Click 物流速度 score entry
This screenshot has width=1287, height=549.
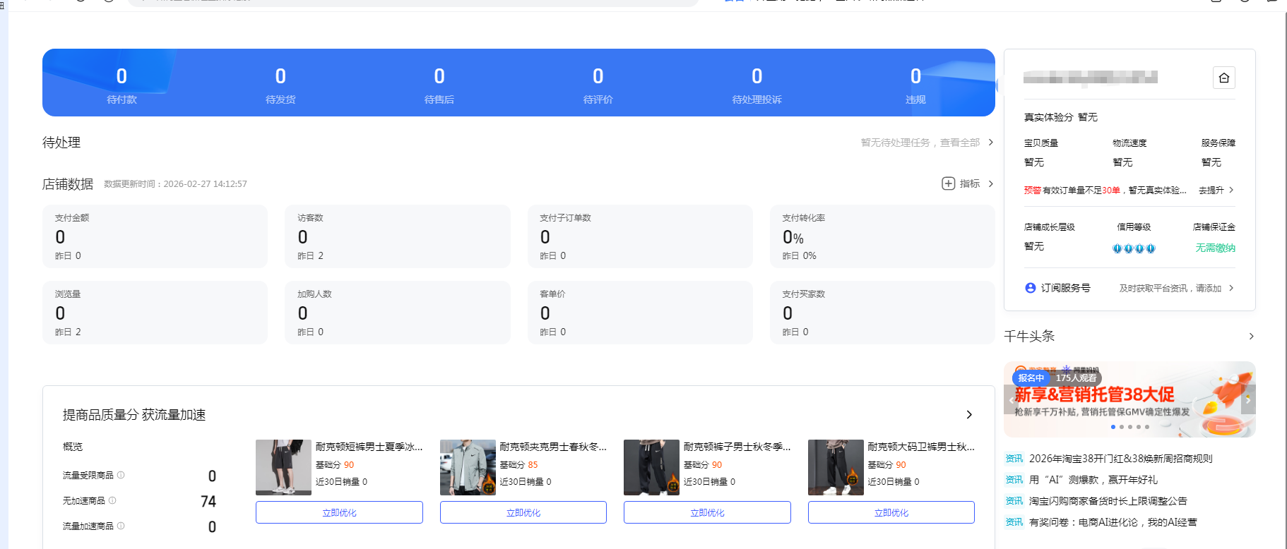(1129, 152)
